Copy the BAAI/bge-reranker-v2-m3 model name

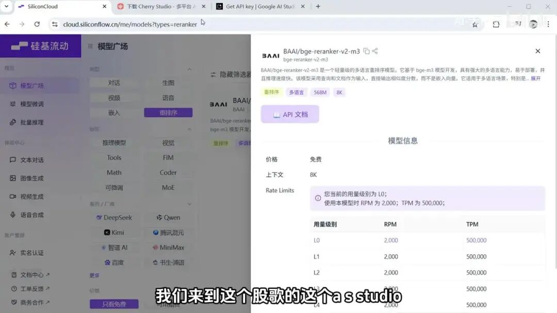[366, 51]
